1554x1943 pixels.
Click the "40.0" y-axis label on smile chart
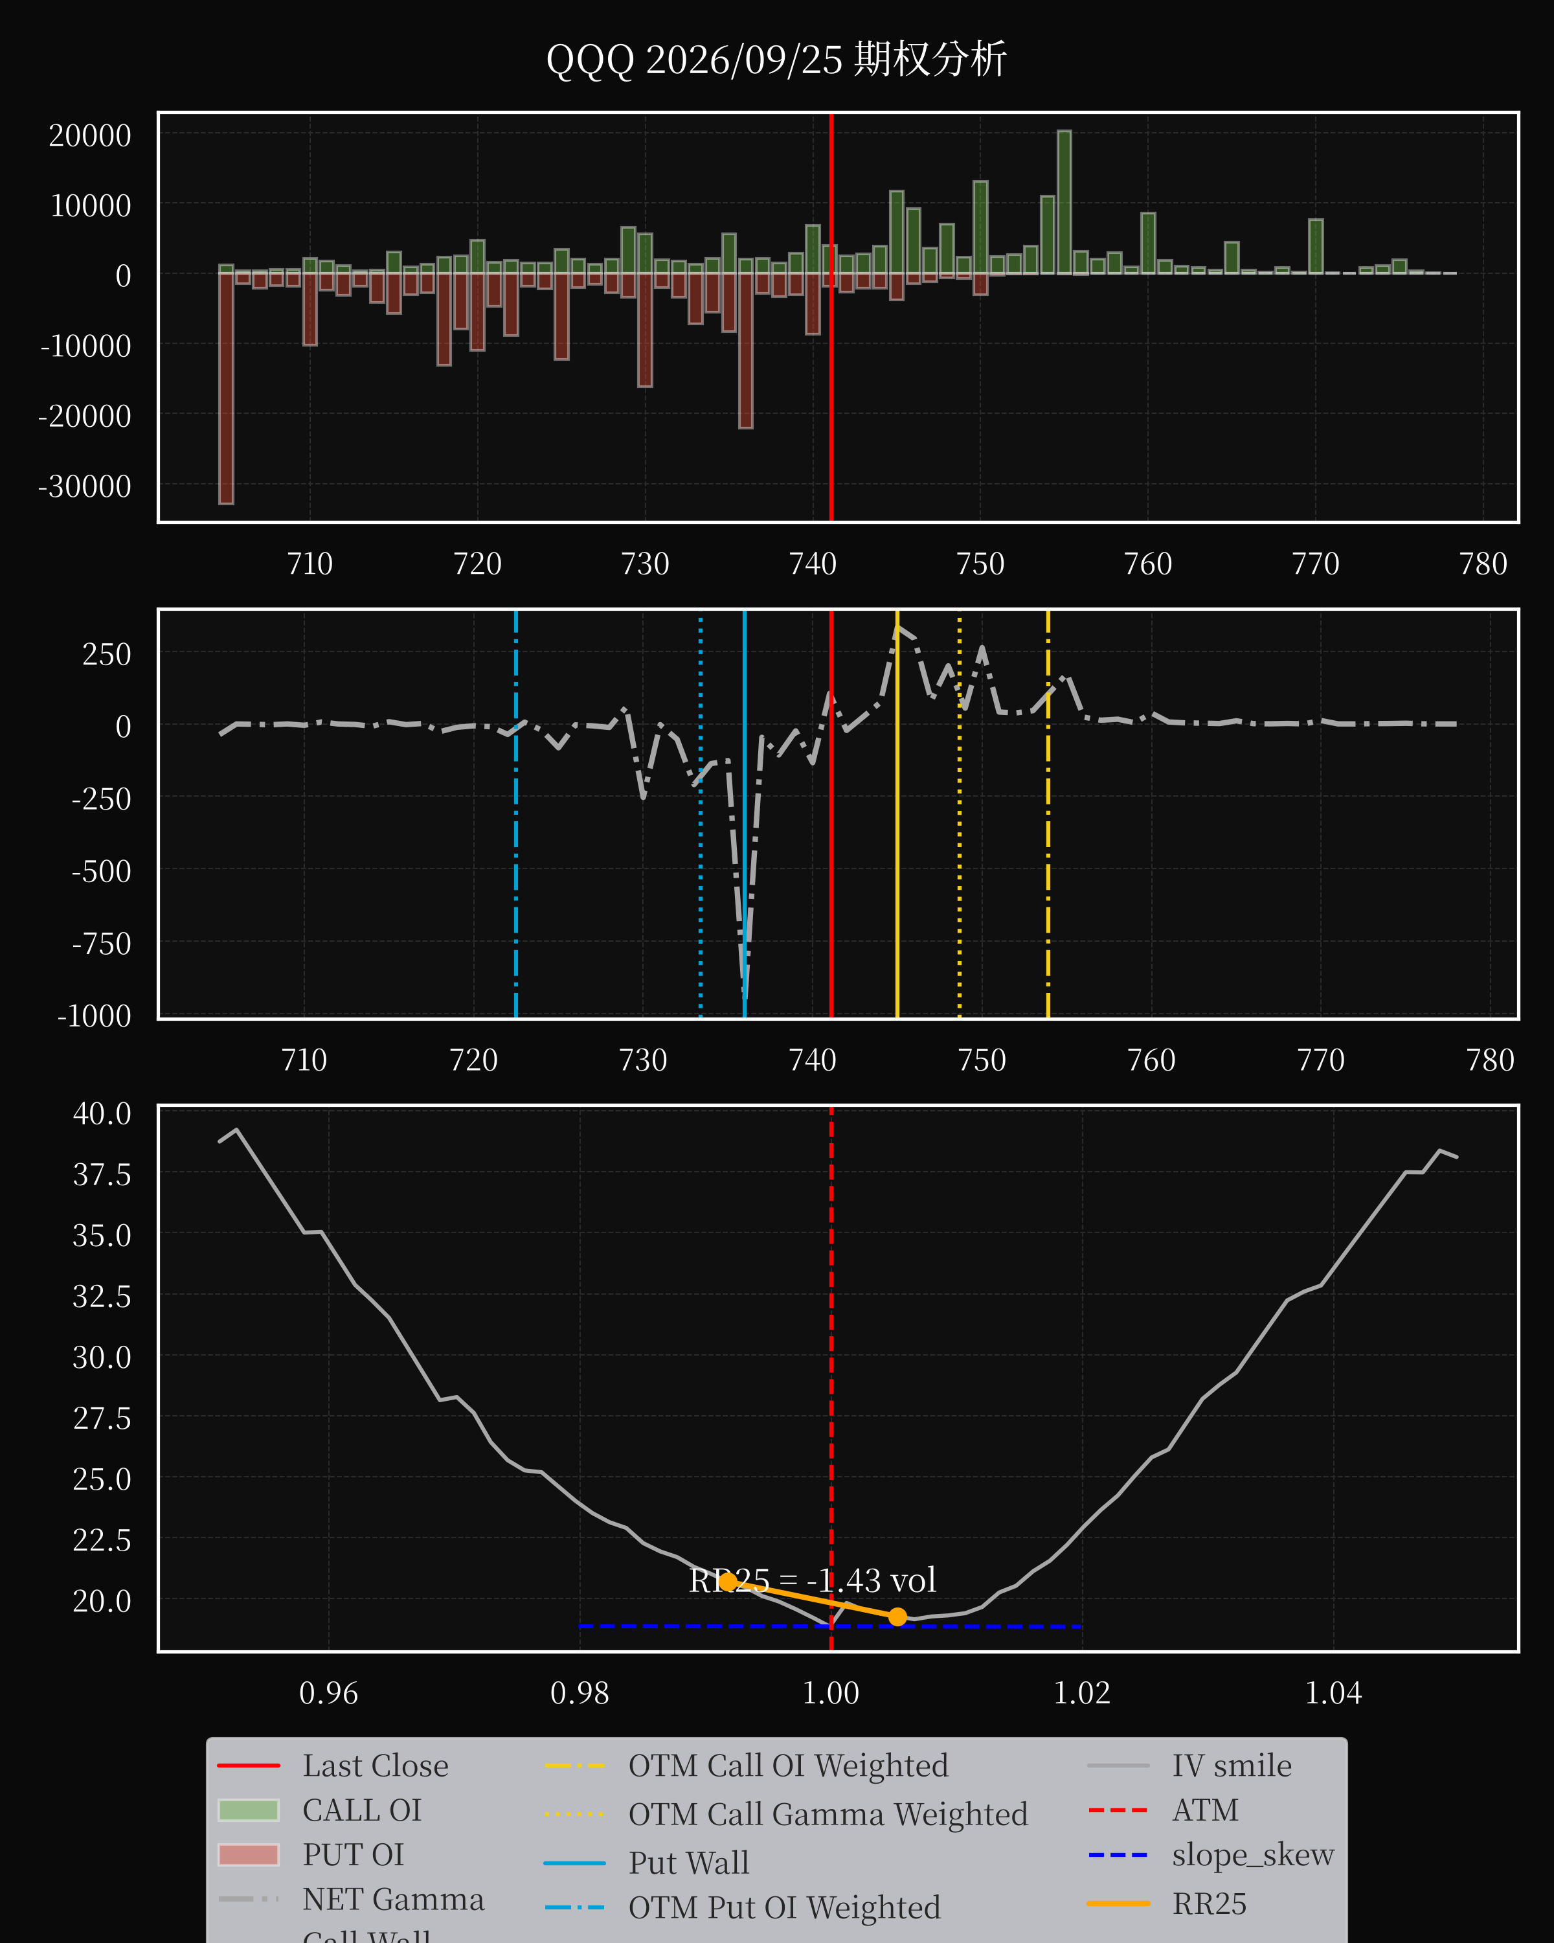[x=102, y=1114]
